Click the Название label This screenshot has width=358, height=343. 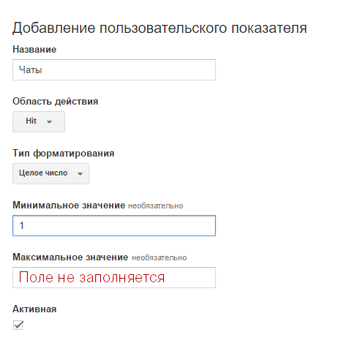tap(34, 50)
